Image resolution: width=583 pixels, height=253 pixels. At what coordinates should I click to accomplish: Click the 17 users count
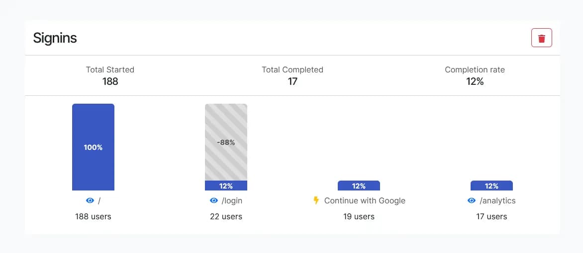(x=491, y=216)
